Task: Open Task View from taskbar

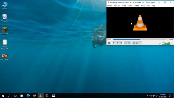Action: 15,96
